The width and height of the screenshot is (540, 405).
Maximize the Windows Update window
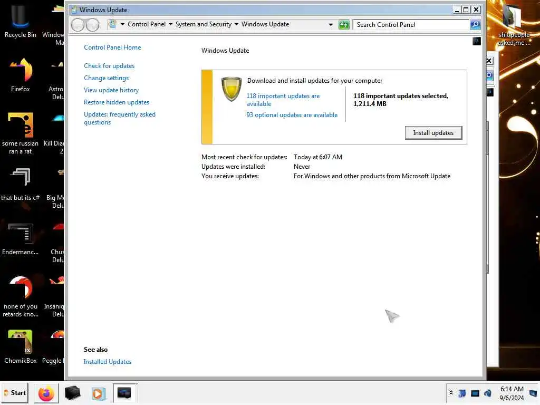466,9
